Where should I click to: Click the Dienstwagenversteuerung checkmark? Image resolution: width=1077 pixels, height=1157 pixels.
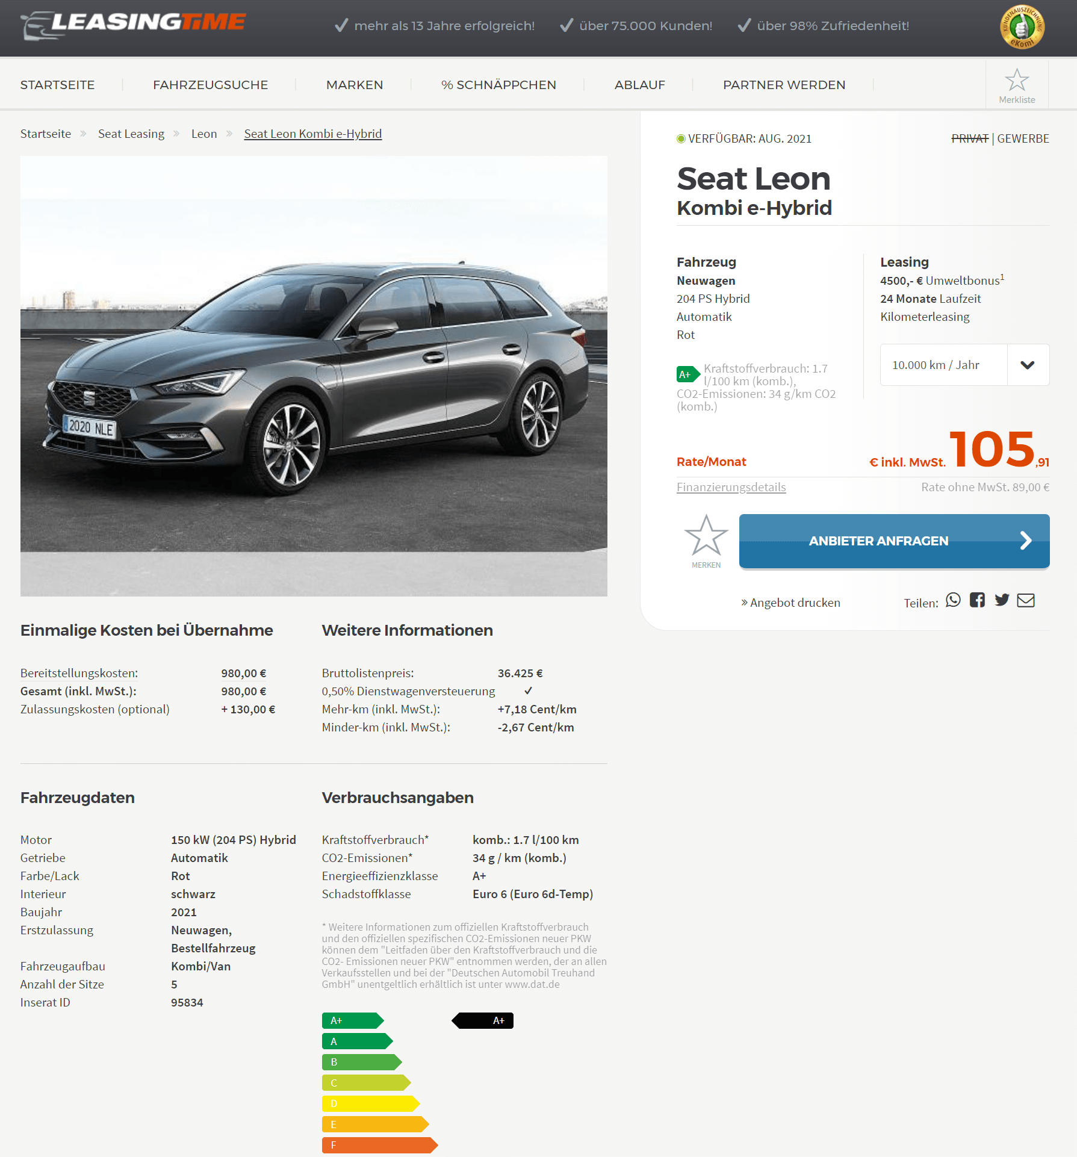coord(528,690)
